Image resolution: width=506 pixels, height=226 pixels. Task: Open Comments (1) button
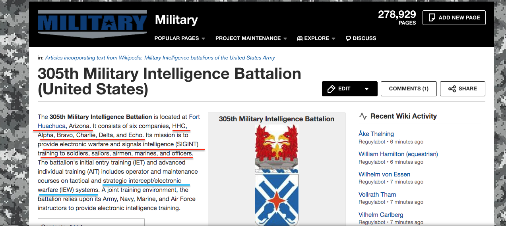(x=409, y=89)
